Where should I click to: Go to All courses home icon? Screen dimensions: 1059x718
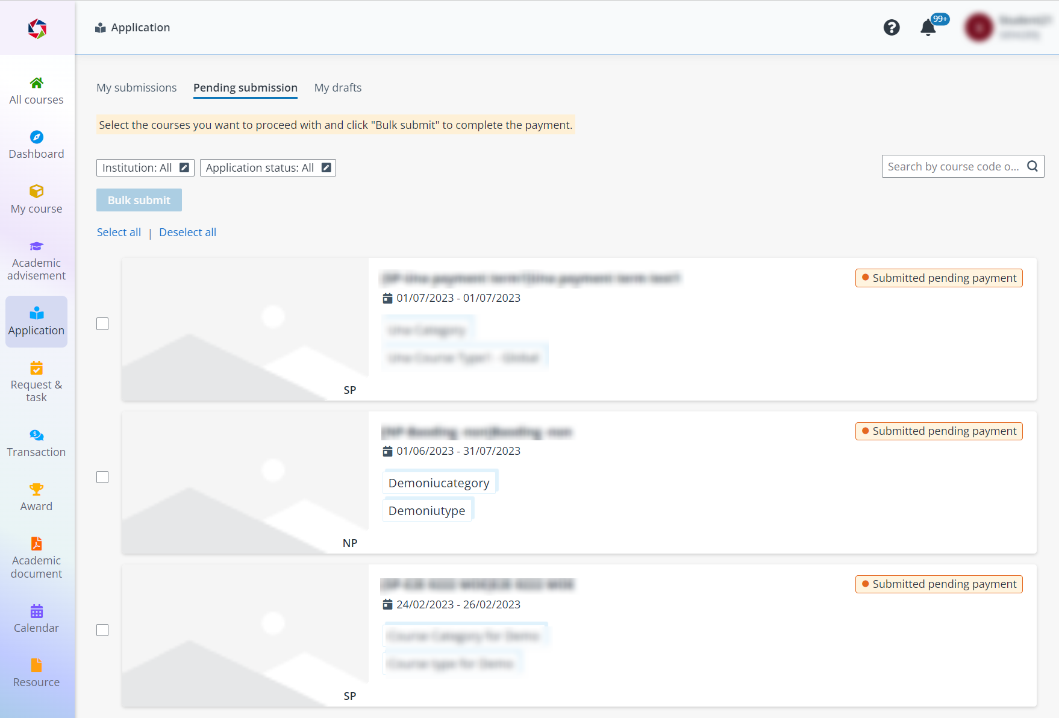(x=36, y=83)
